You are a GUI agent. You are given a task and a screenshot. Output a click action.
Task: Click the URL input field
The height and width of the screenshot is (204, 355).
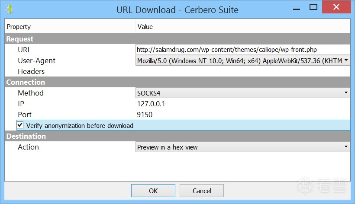click(242, 50)
